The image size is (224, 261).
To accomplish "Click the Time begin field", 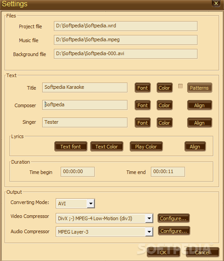I will click(x=78, y=172).
